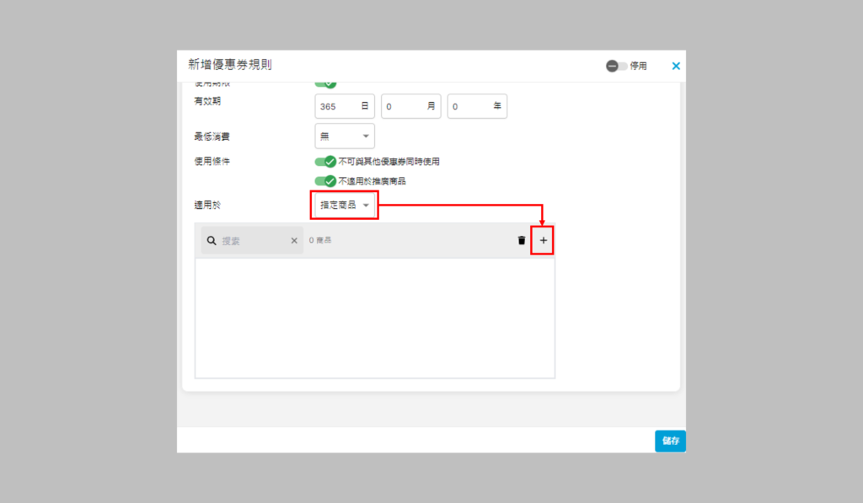The height and width of the screenshot is (503, 863).
Task: Turn off the 不適用於推廣商品 toggle
Action: pos(325,181)
